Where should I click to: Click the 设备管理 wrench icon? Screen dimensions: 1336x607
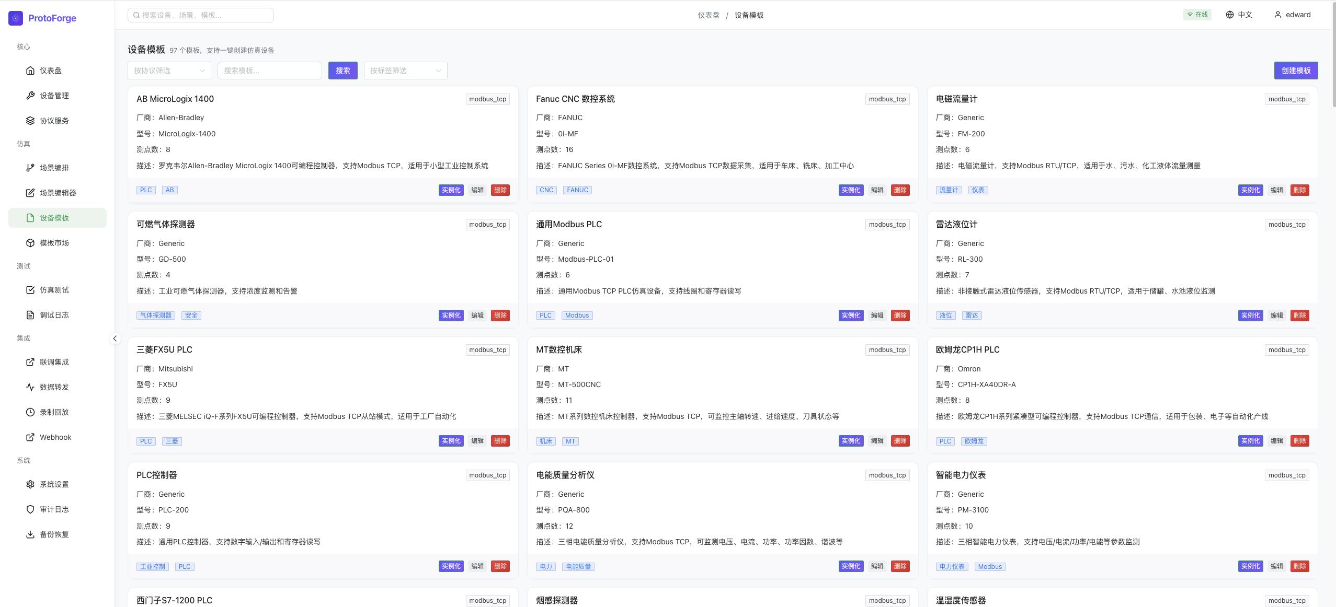30,96
